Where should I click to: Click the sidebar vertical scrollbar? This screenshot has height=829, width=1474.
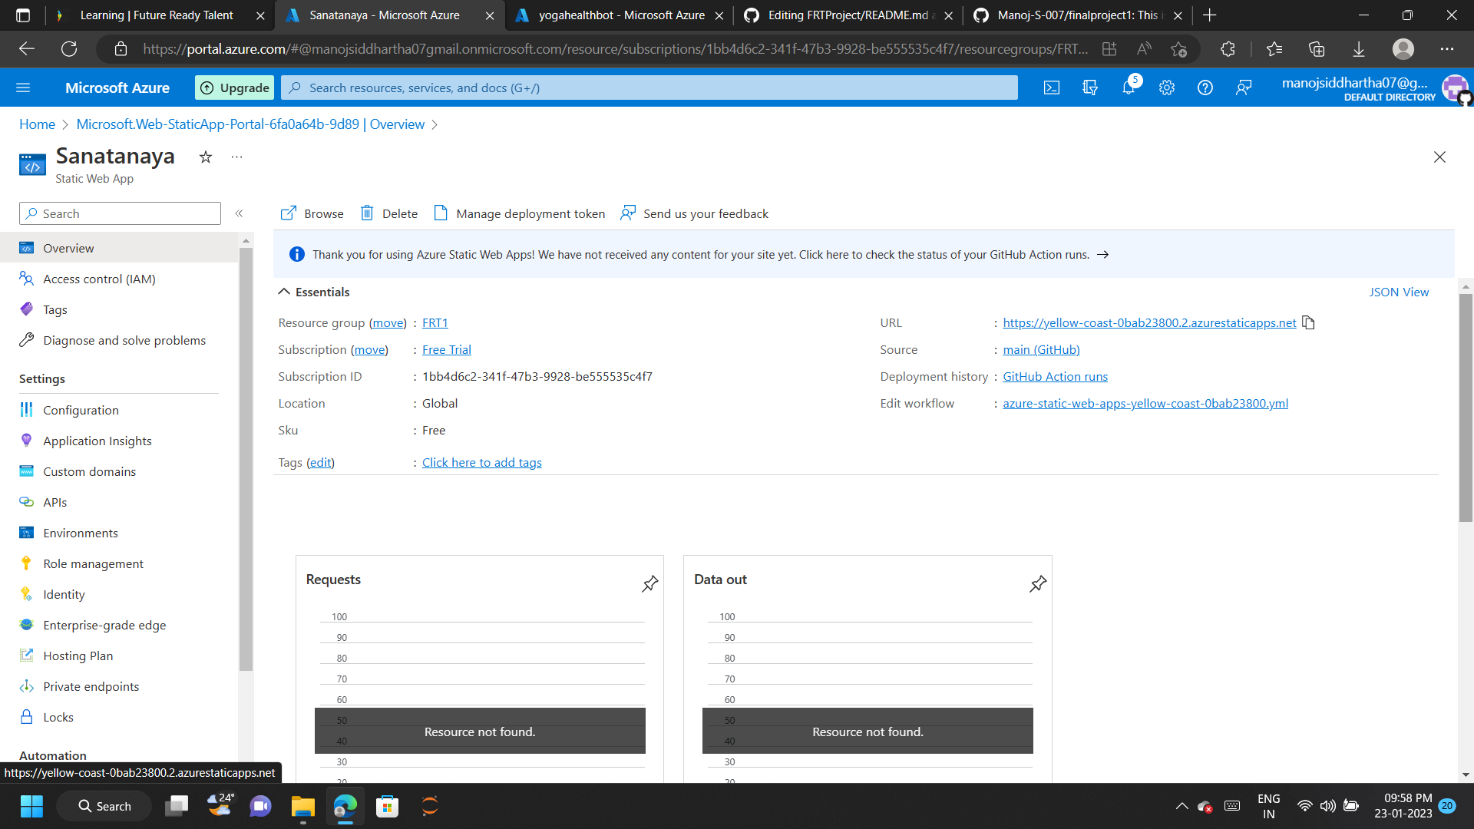(246, 461)
